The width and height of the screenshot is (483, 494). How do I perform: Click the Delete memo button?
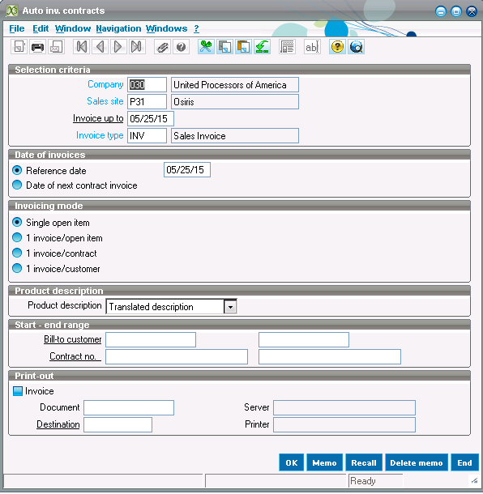[417, 462]
